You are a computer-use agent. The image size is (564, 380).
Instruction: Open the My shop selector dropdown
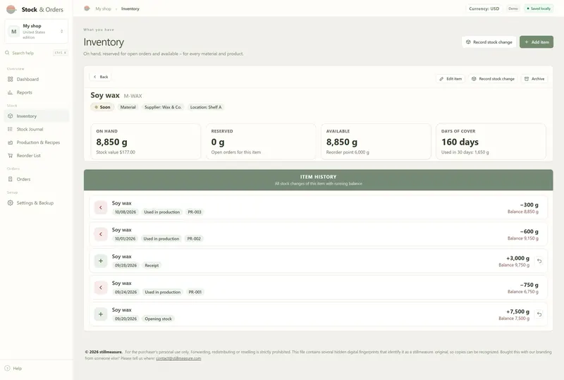click(37, 31)
